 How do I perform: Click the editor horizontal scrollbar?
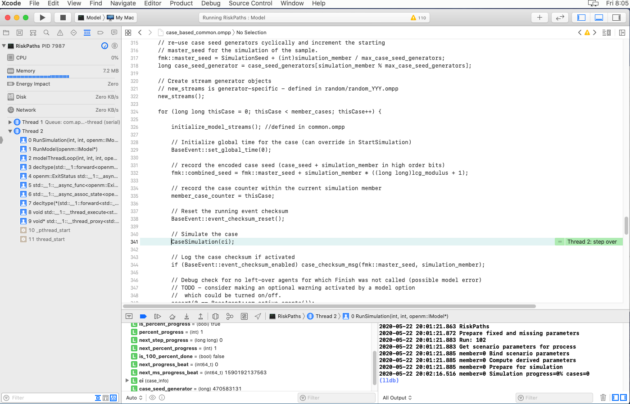pos(330,306)
